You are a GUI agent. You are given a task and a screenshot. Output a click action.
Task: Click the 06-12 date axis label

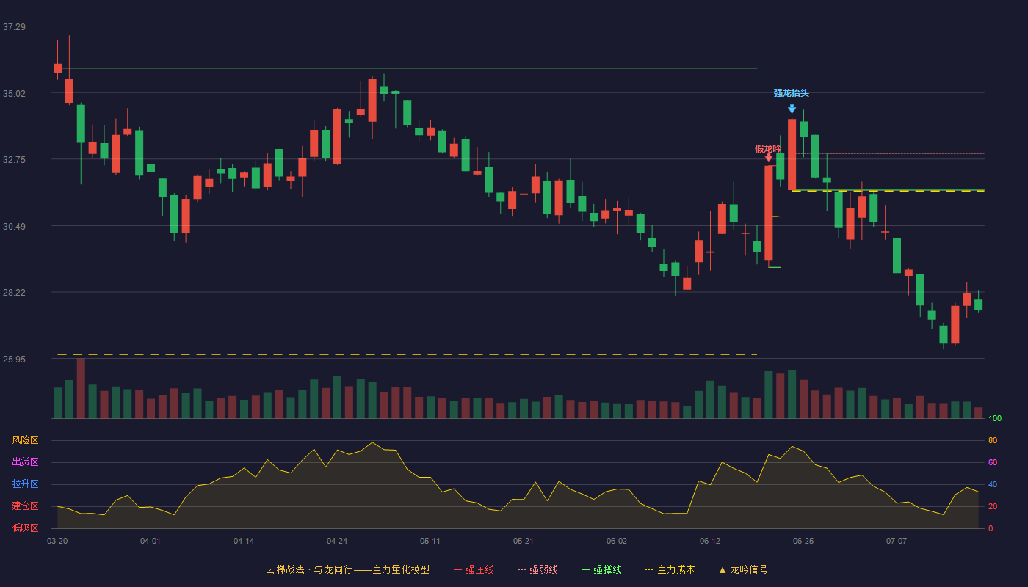pos(710,541)
